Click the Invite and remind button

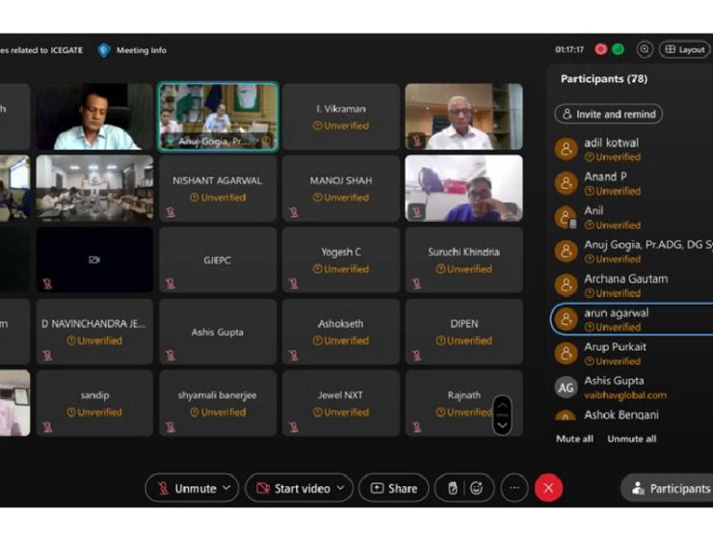[x=609, y=114]
